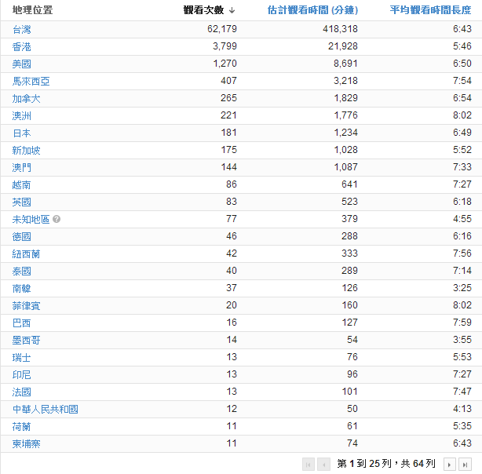Click the previous page arrow
Screen dimensions: 482x474
click(x=323, y=464)
